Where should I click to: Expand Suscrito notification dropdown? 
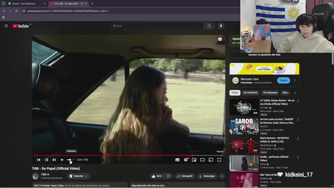pos(79,176)
